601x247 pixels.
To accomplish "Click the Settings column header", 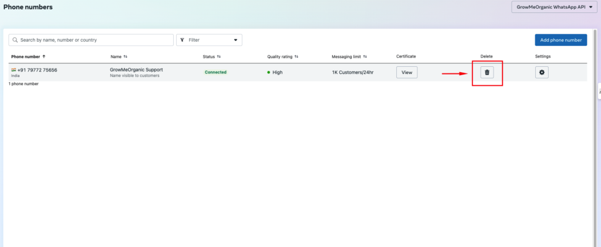I will click(543, 57).
